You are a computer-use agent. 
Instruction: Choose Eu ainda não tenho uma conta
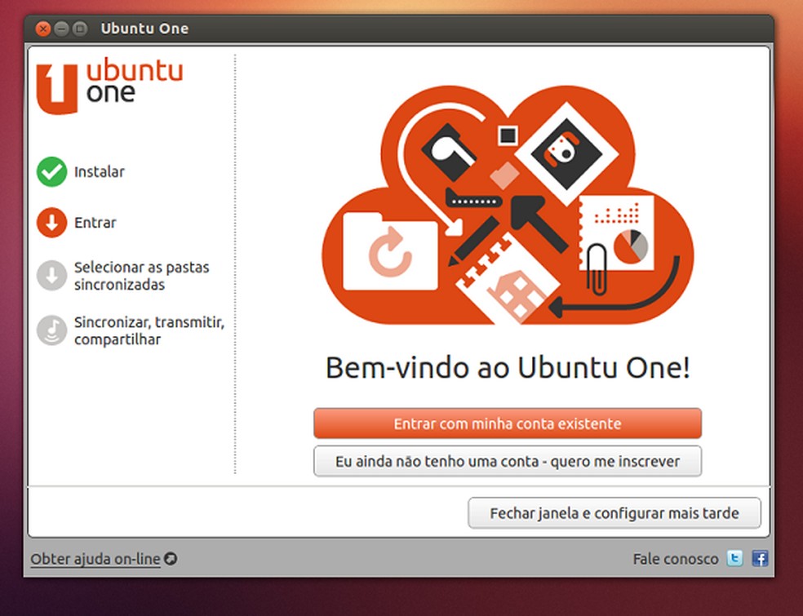tap(508, 461)
